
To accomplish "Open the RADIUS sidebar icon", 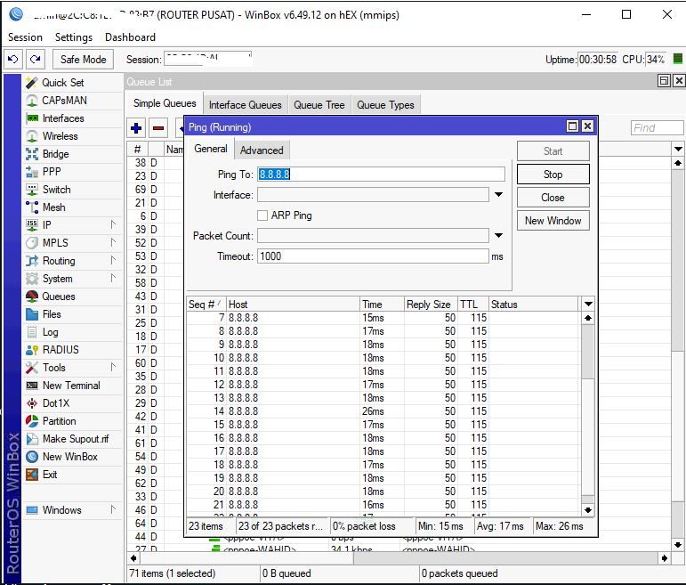I will pyautogui.click(x=31, y=350).
